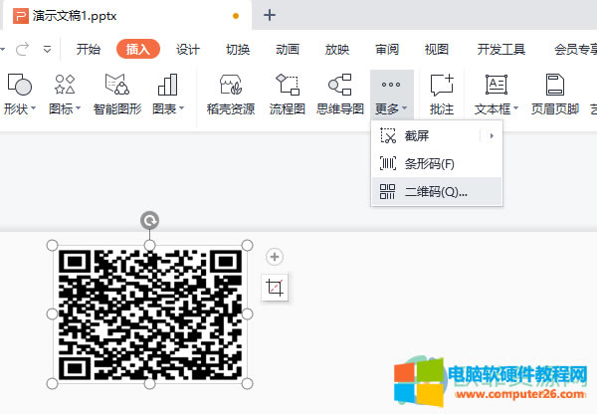Insert a chart with 图表 icon
Screen dimensions: 597x414
(x=167, y=86)
